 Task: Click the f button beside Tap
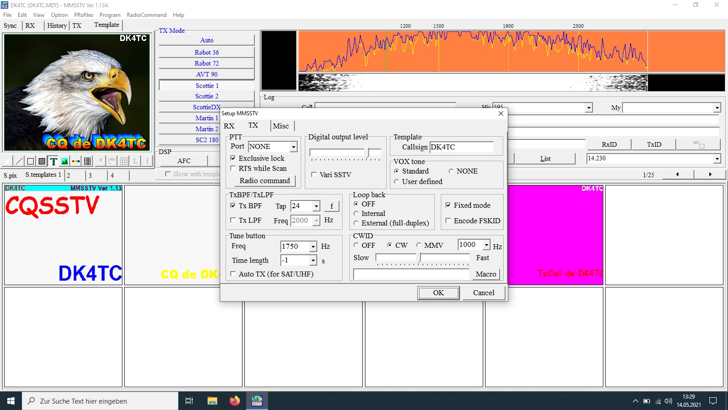click(x=332, y=206)
